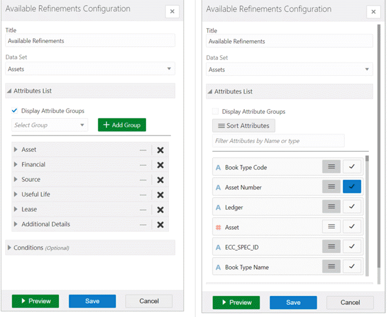Collapse the left Attributes List section
Viewport: 387px width, 317px height.
tap(9, 91)
